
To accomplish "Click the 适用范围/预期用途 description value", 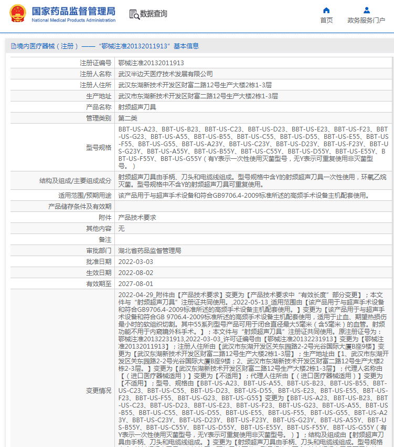I will pyautogui.click(x=243, y=196).
